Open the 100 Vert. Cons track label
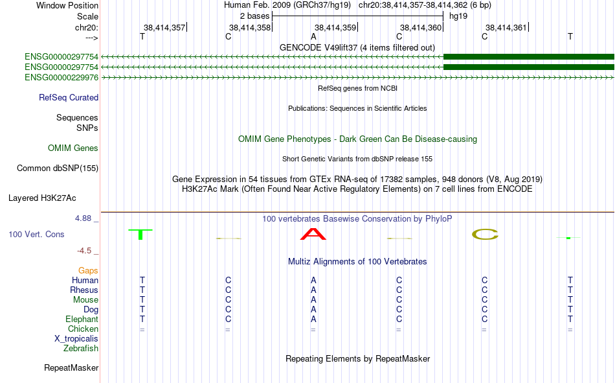 36,234
